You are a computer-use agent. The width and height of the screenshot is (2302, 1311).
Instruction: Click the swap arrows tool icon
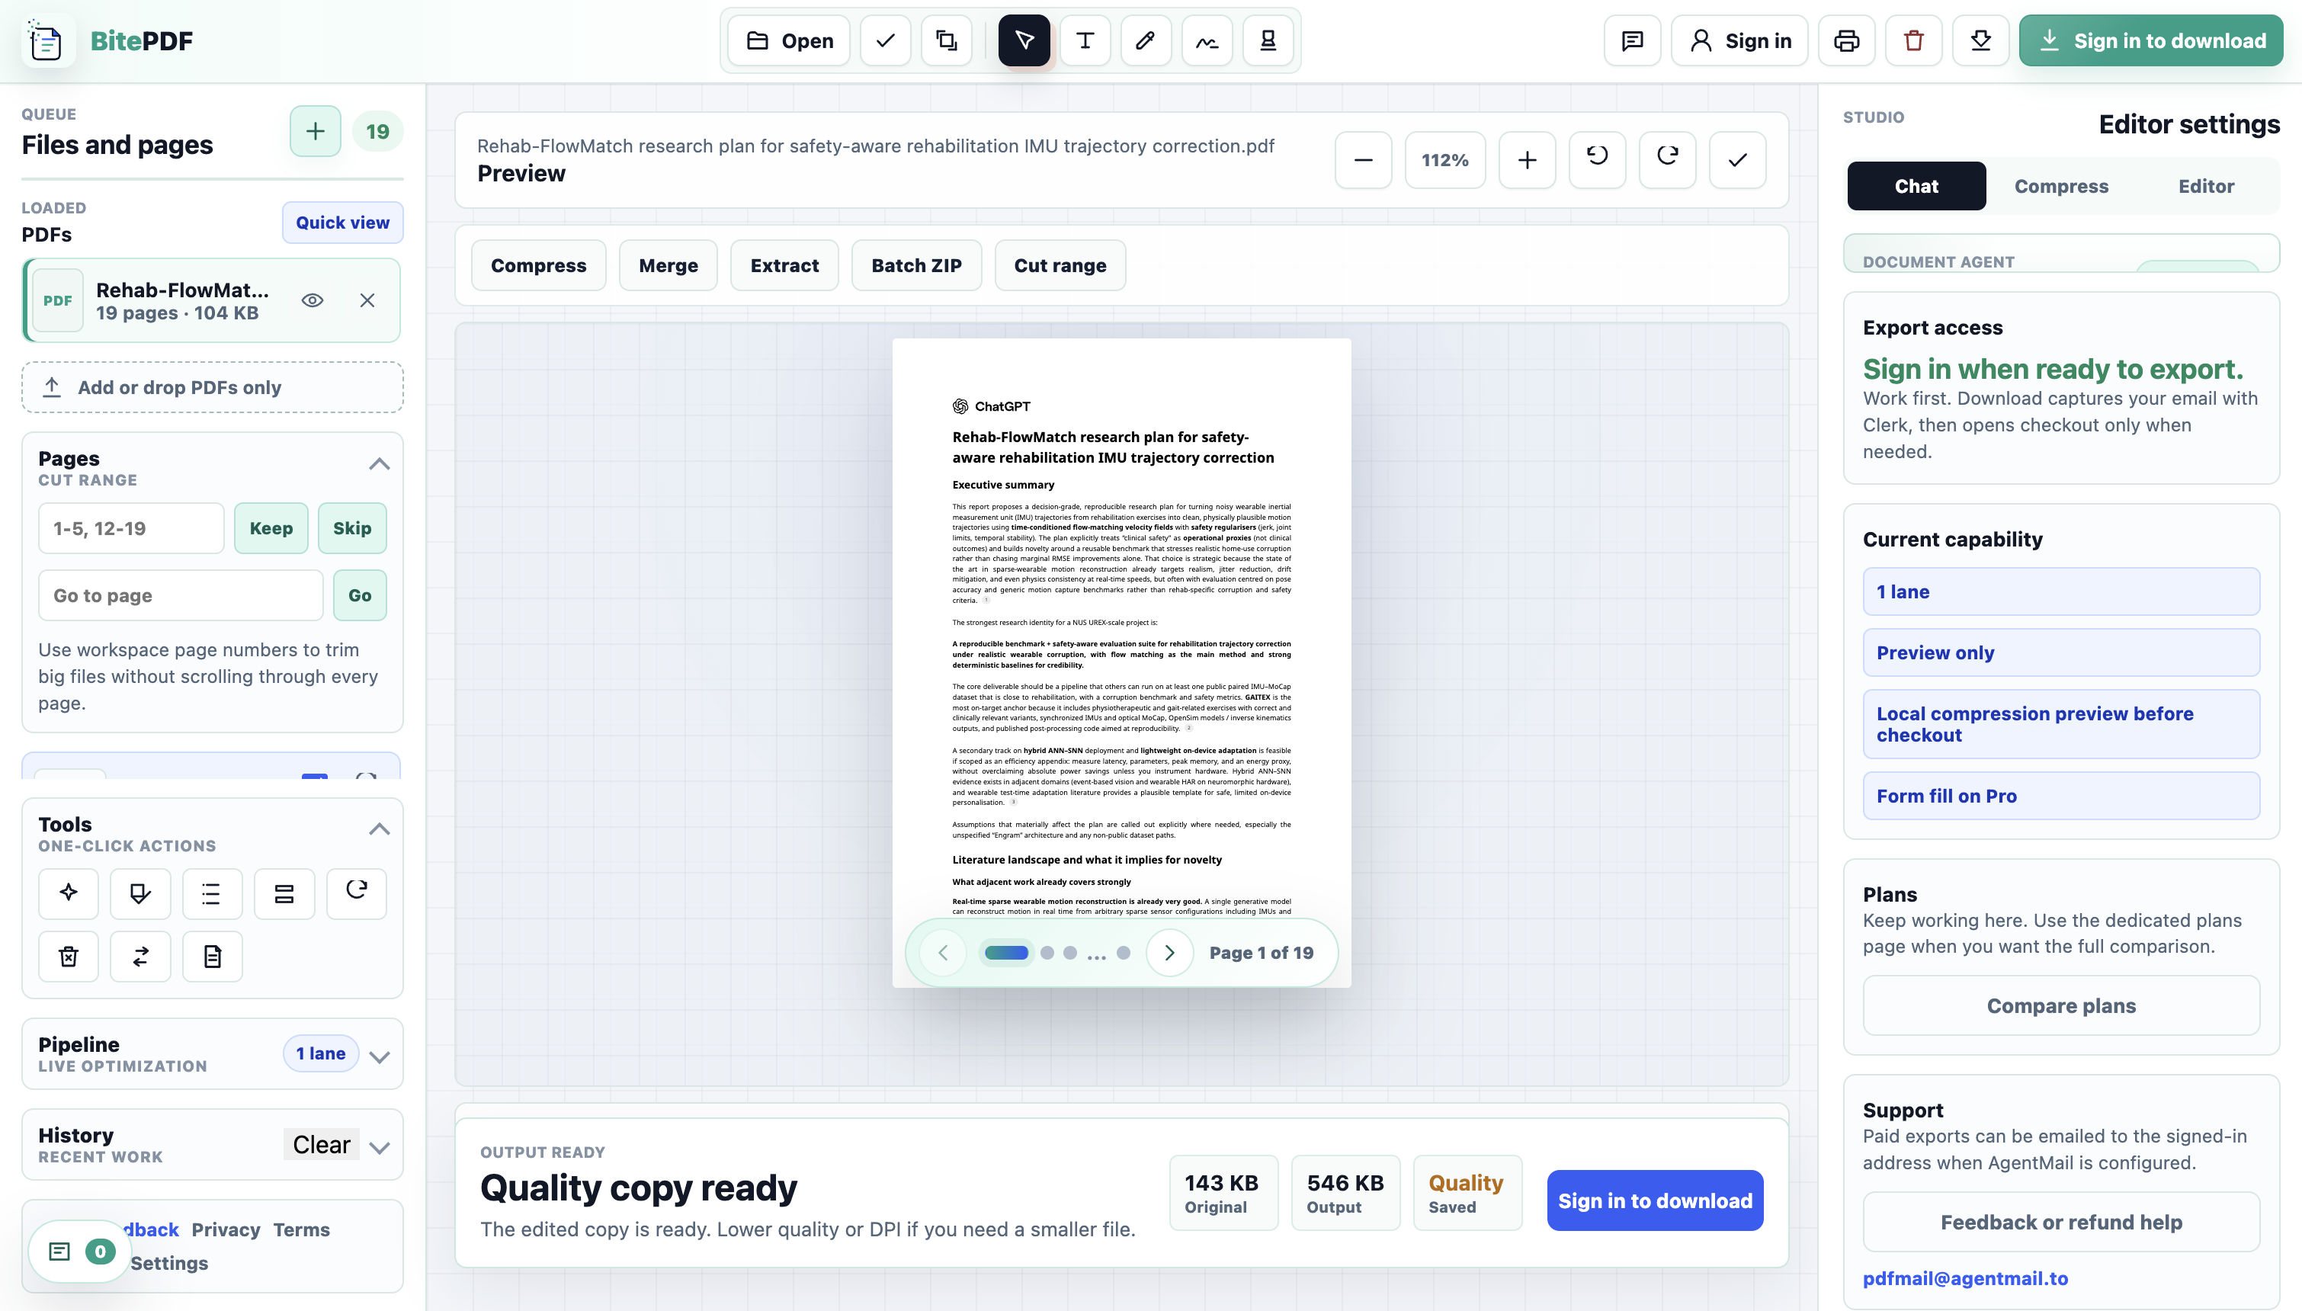140,957
